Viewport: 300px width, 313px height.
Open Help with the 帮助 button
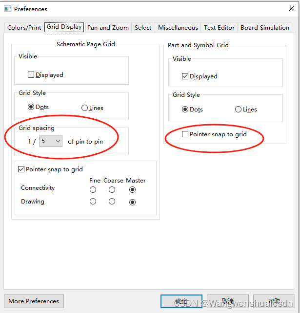[274, 301]
